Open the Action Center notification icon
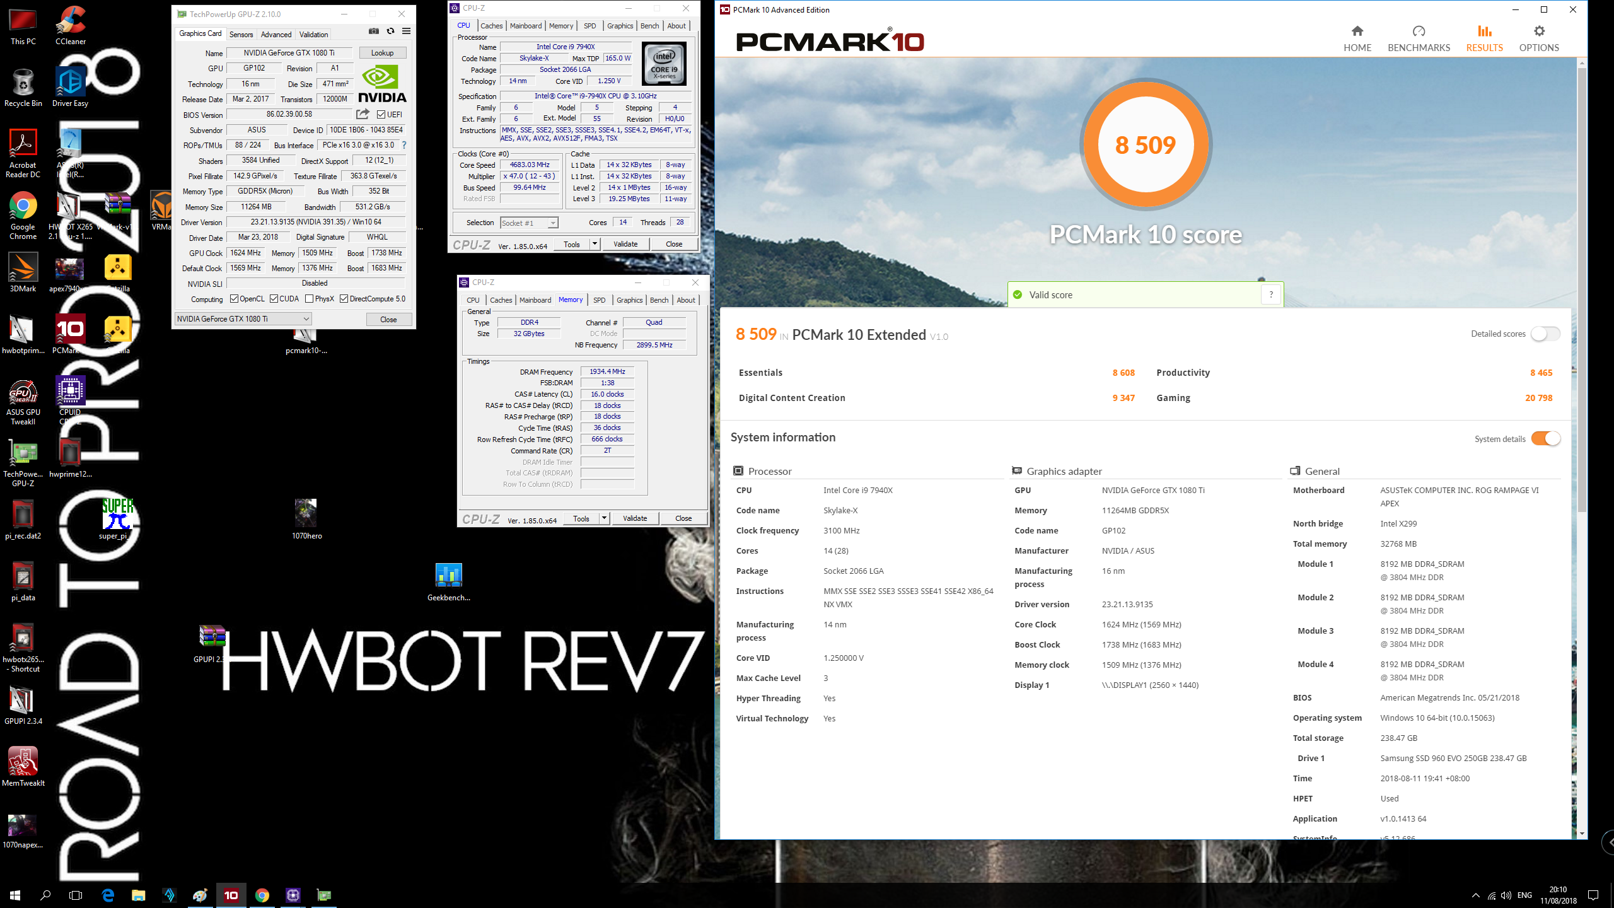The height and width of the screenshot is (908, 1614). tap(1593, 895)
